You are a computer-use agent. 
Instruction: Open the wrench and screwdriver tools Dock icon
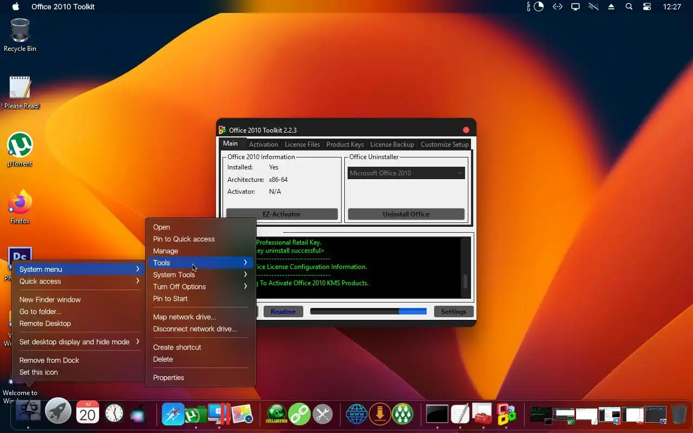point(323,415)
